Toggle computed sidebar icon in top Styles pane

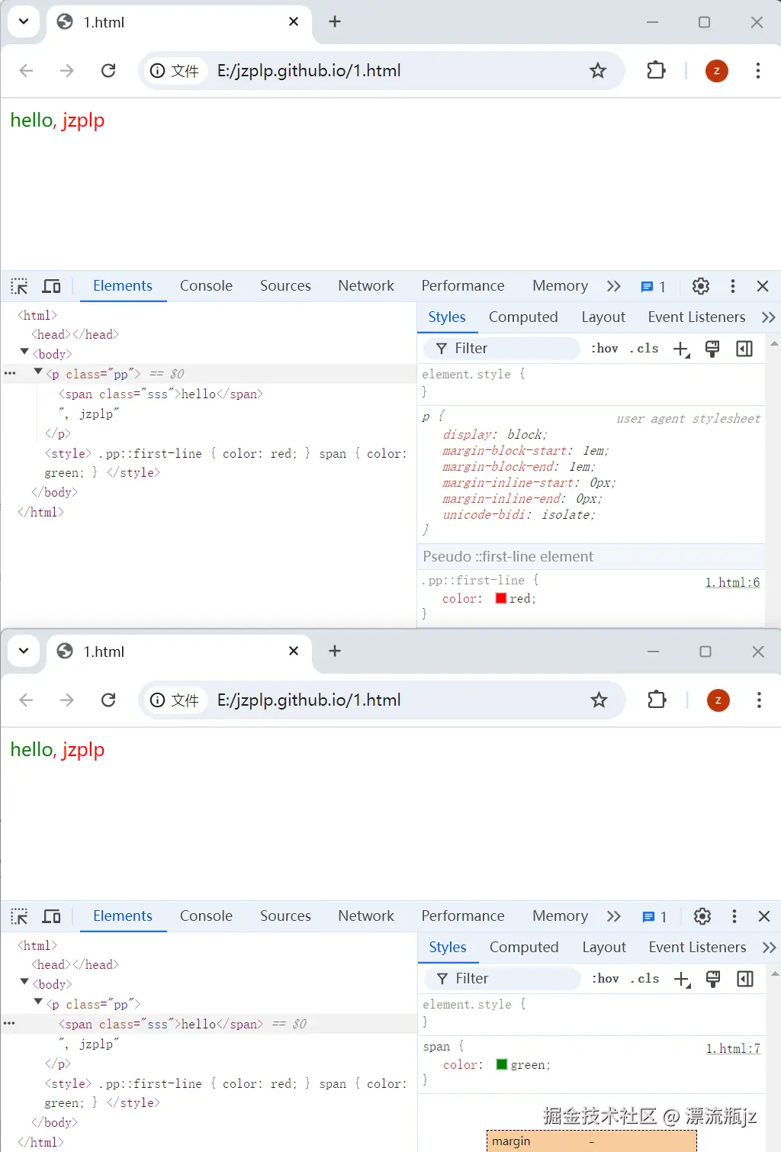(744, 349)
